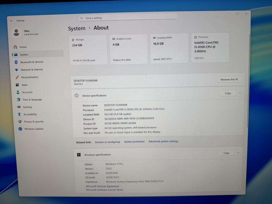Click the Storage 234 GB card

tap(88, 50)
